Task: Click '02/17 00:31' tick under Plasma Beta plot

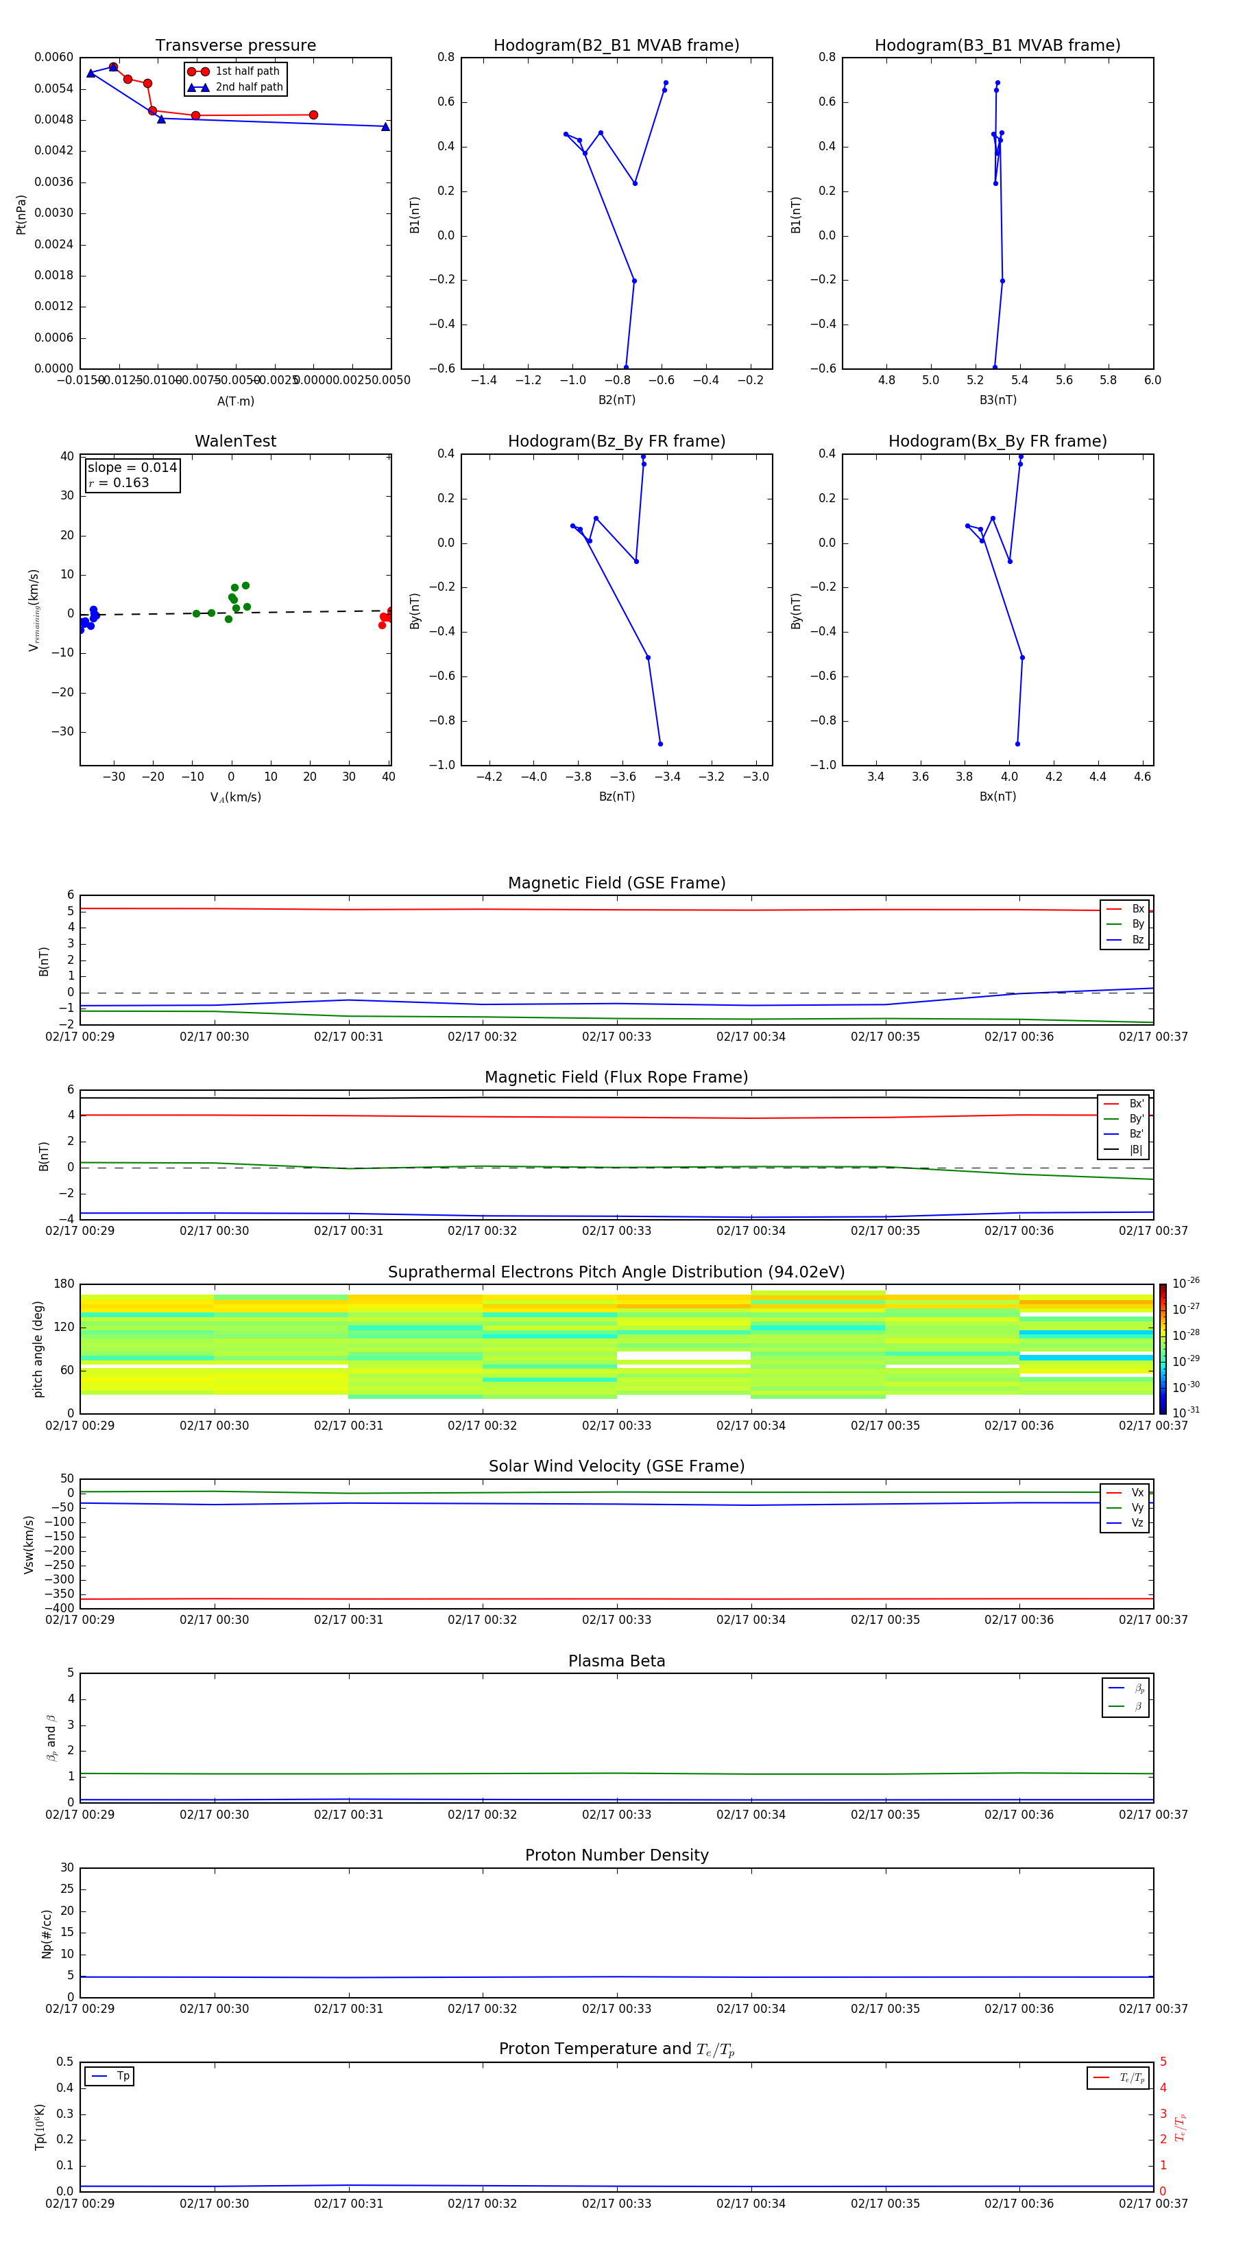Action: coord(349,1816)
